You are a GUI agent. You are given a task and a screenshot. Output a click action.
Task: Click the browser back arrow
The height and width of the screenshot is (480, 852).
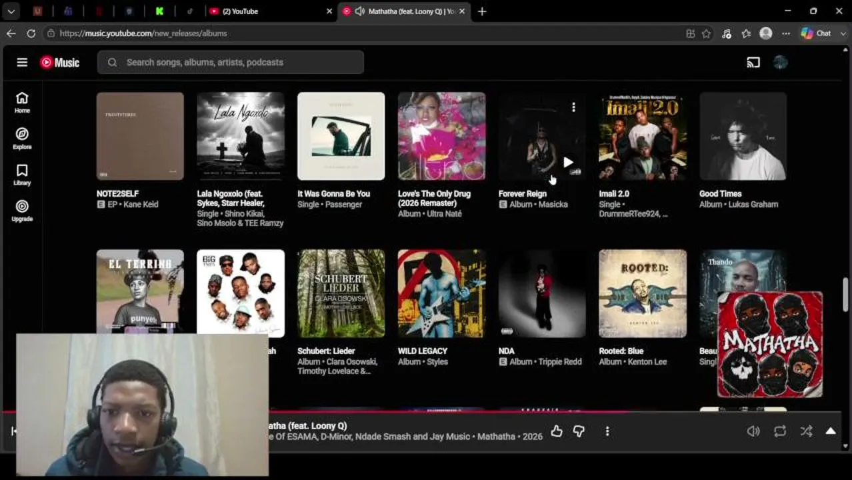pyautogui.click(x=11, y=33)
